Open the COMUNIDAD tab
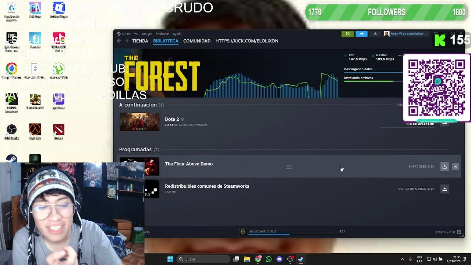Viewport: 471px width, 265px height. pyautogui.click(x=197, y=41)
